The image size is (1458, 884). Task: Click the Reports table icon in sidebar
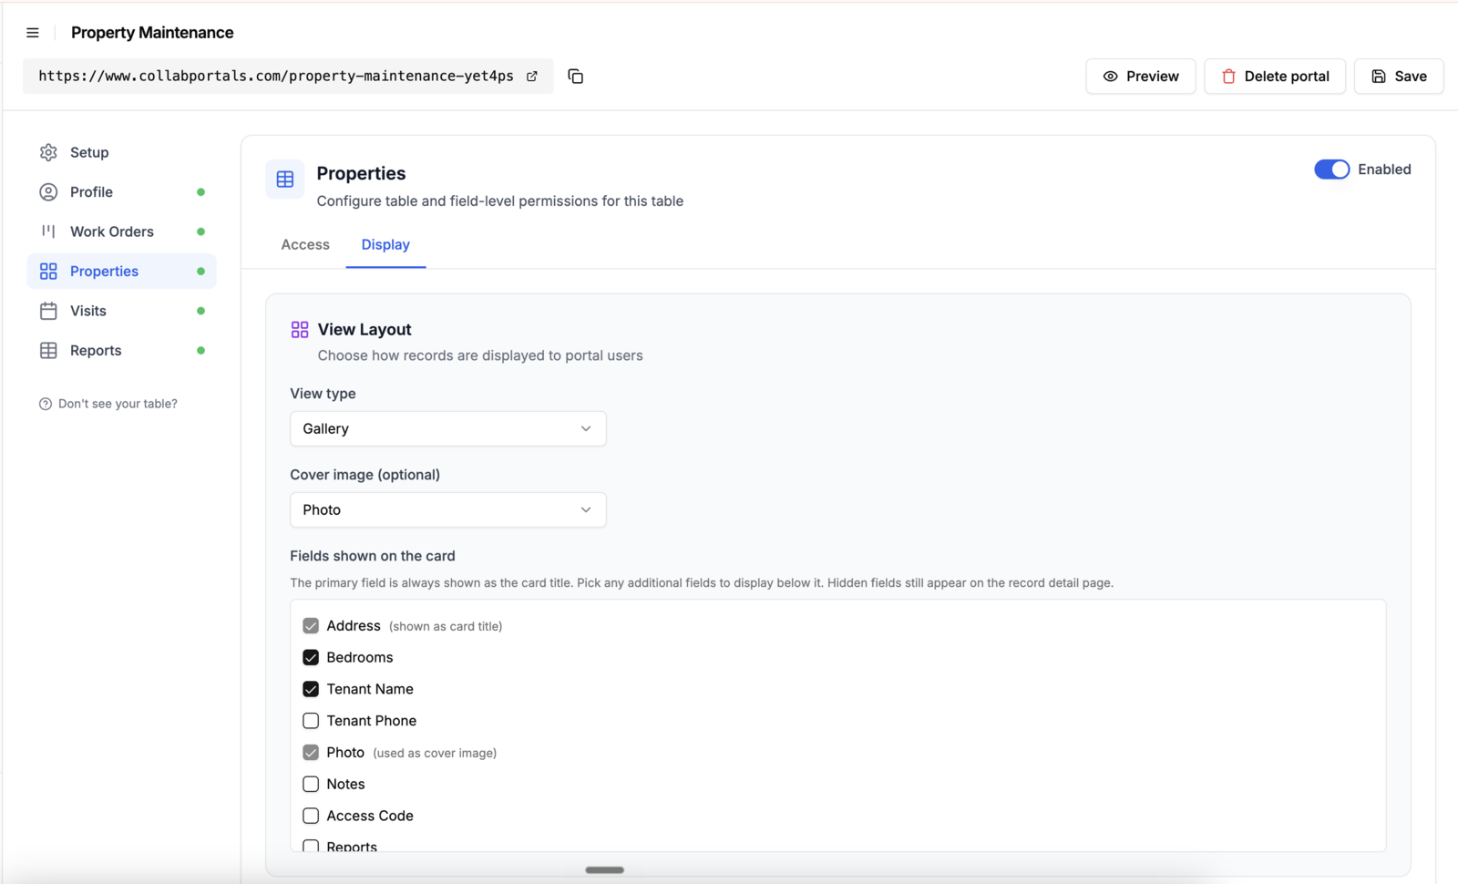[48, 351]
